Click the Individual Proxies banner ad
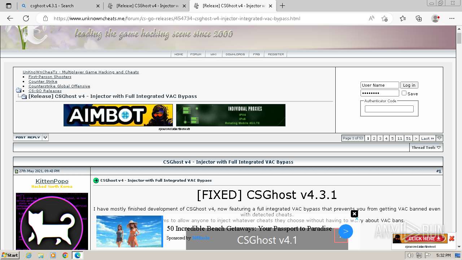 [x=231, y=115]
